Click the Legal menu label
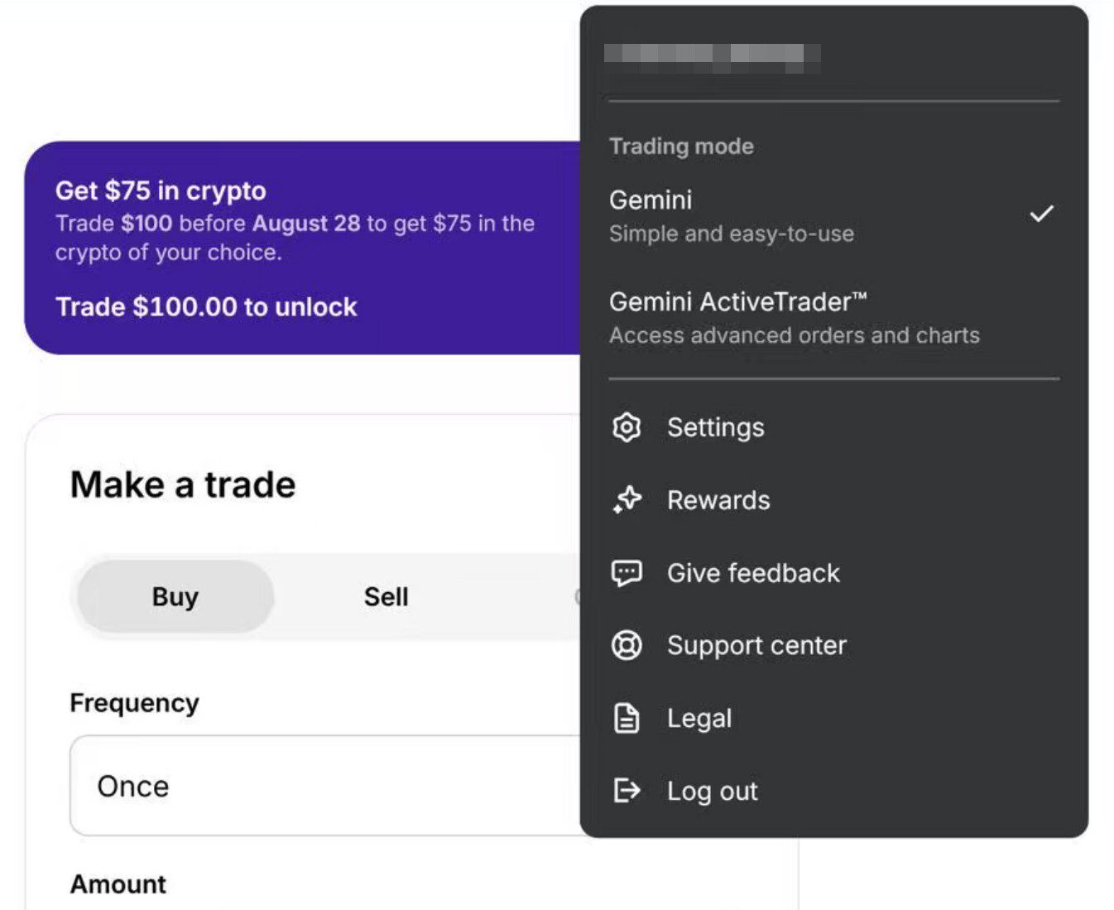 coord(699,718)
